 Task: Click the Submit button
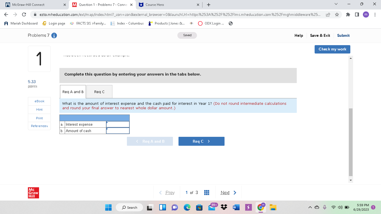coord(343,35)
